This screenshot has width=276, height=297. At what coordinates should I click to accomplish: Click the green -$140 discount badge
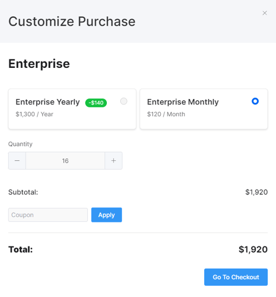[x=96, y=103]
